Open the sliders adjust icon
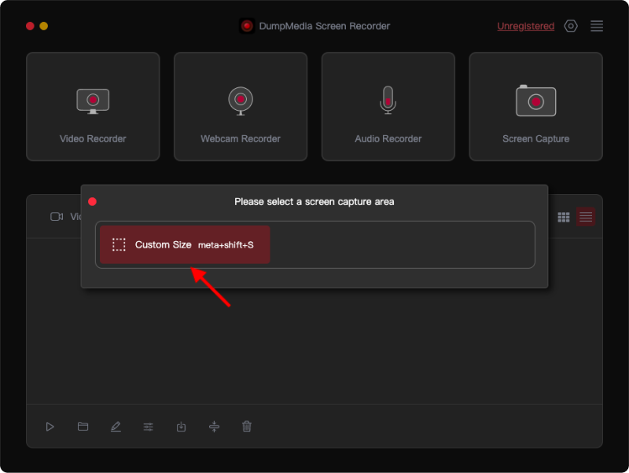The image size is (629, 473). coord(149,427)
